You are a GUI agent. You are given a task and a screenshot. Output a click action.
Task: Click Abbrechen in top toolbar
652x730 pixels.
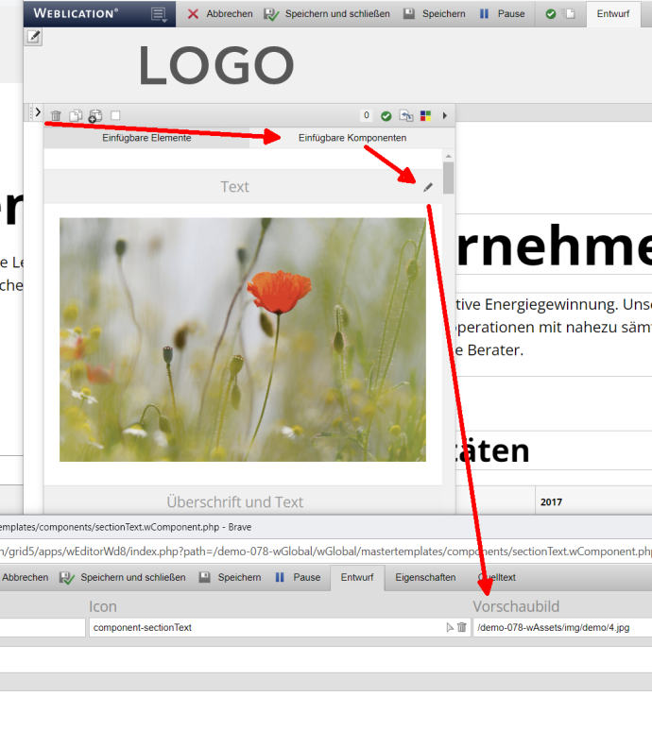pos(229,14)
